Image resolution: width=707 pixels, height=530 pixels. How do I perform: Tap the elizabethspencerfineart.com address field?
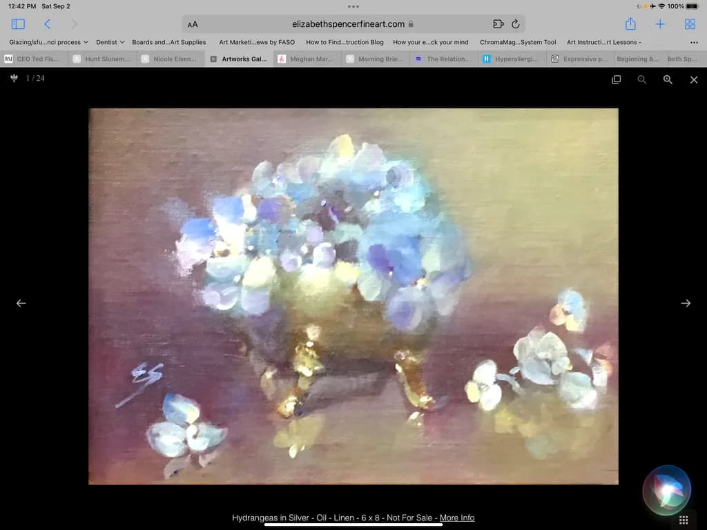pyautogui.click(x=353, y=24)
